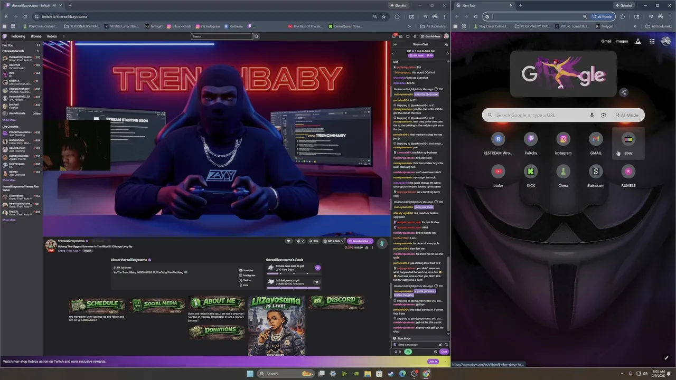This screenshot has height=380, width=676.
Task: Open the Chess shortcut tile
Action: click(563, 176)
